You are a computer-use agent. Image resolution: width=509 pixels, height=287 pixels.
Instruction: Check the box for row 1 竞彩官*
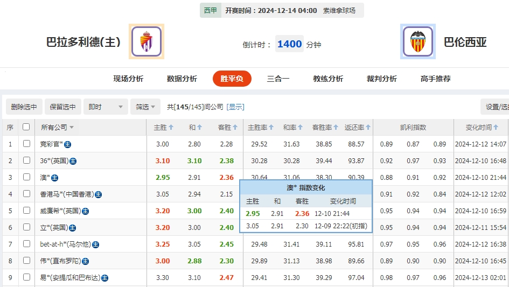pyautogui.click(x=26, y=144)
